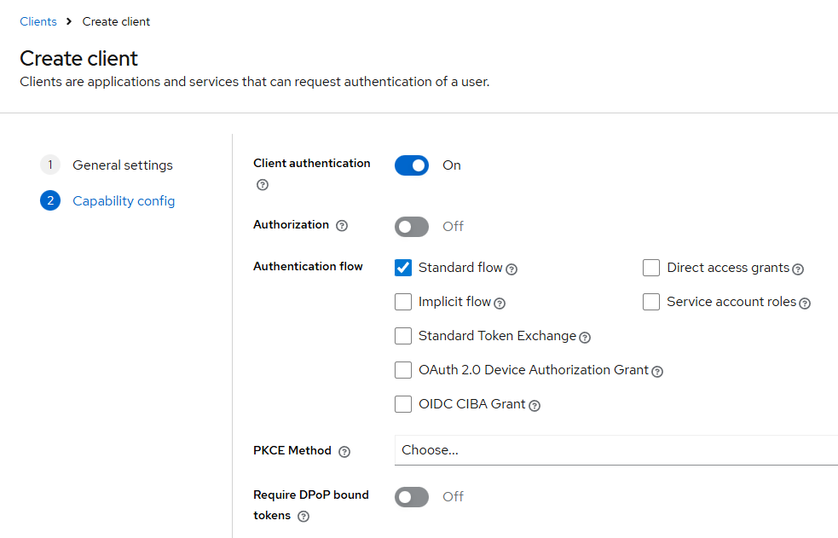Enable the Authorization toggle
Image resolution: width=838 pixels, height=538 pixels.
point(412,226)
